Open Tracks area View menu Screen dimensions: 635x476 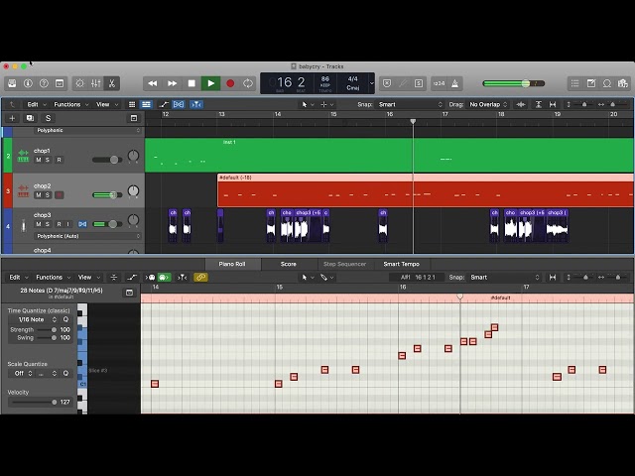[107, 104]
